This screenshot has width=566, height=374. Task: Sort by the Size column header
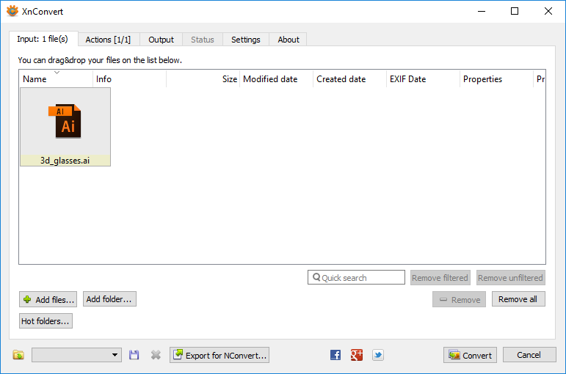pos(203,79)
